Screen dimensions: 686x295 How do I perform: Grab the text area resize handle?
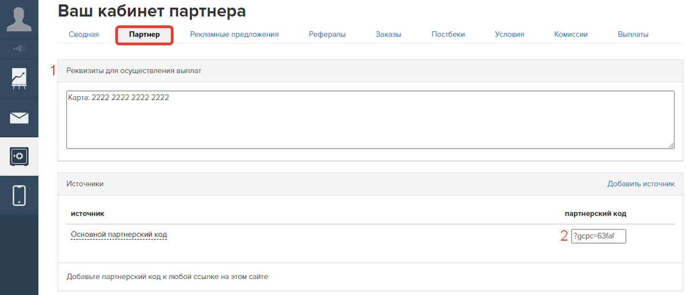coord(671,145)
